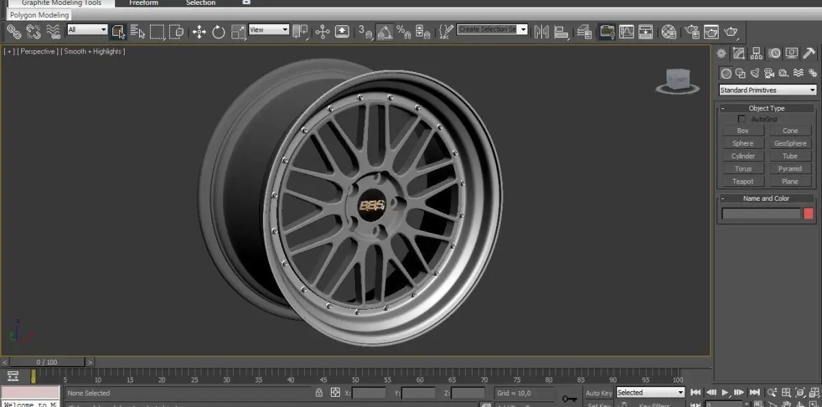Switch to Hierarchy command panel tab
The height and width of the screenshot is (407, 822).
pyautogui.click(x=757, y=53)
